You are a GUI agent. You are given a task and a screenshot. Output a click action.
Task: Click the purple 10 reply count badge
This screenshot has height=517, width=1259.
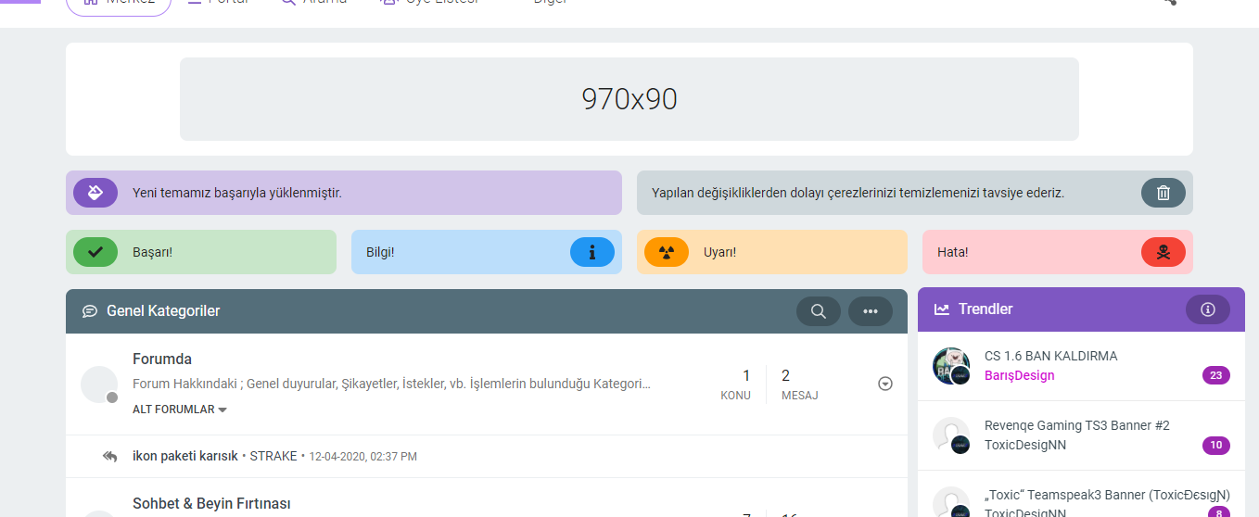tap(1216, 445)
